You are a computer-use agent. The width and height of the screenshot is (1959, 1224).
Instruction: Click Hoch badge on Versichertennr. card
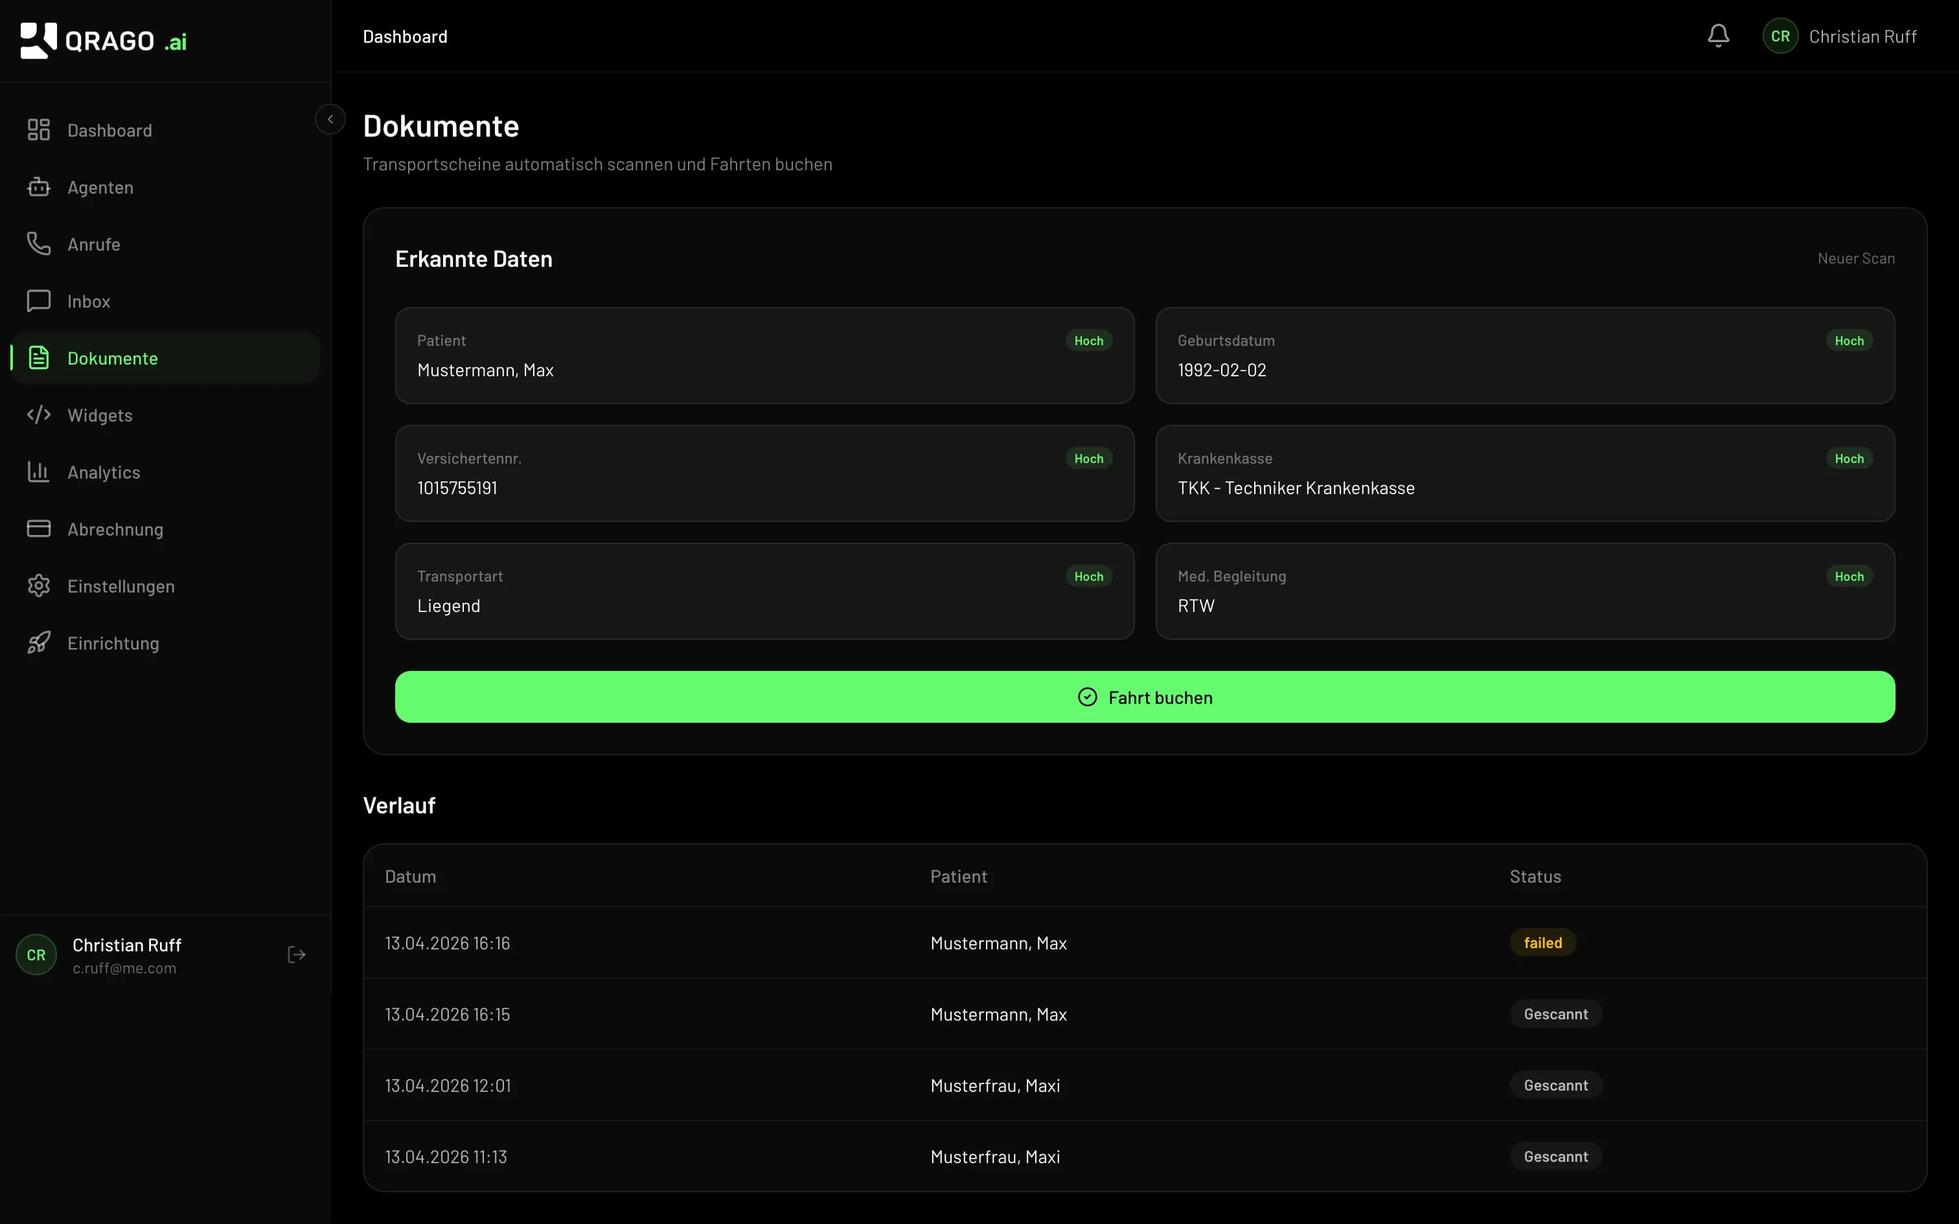pos(1089,459)
